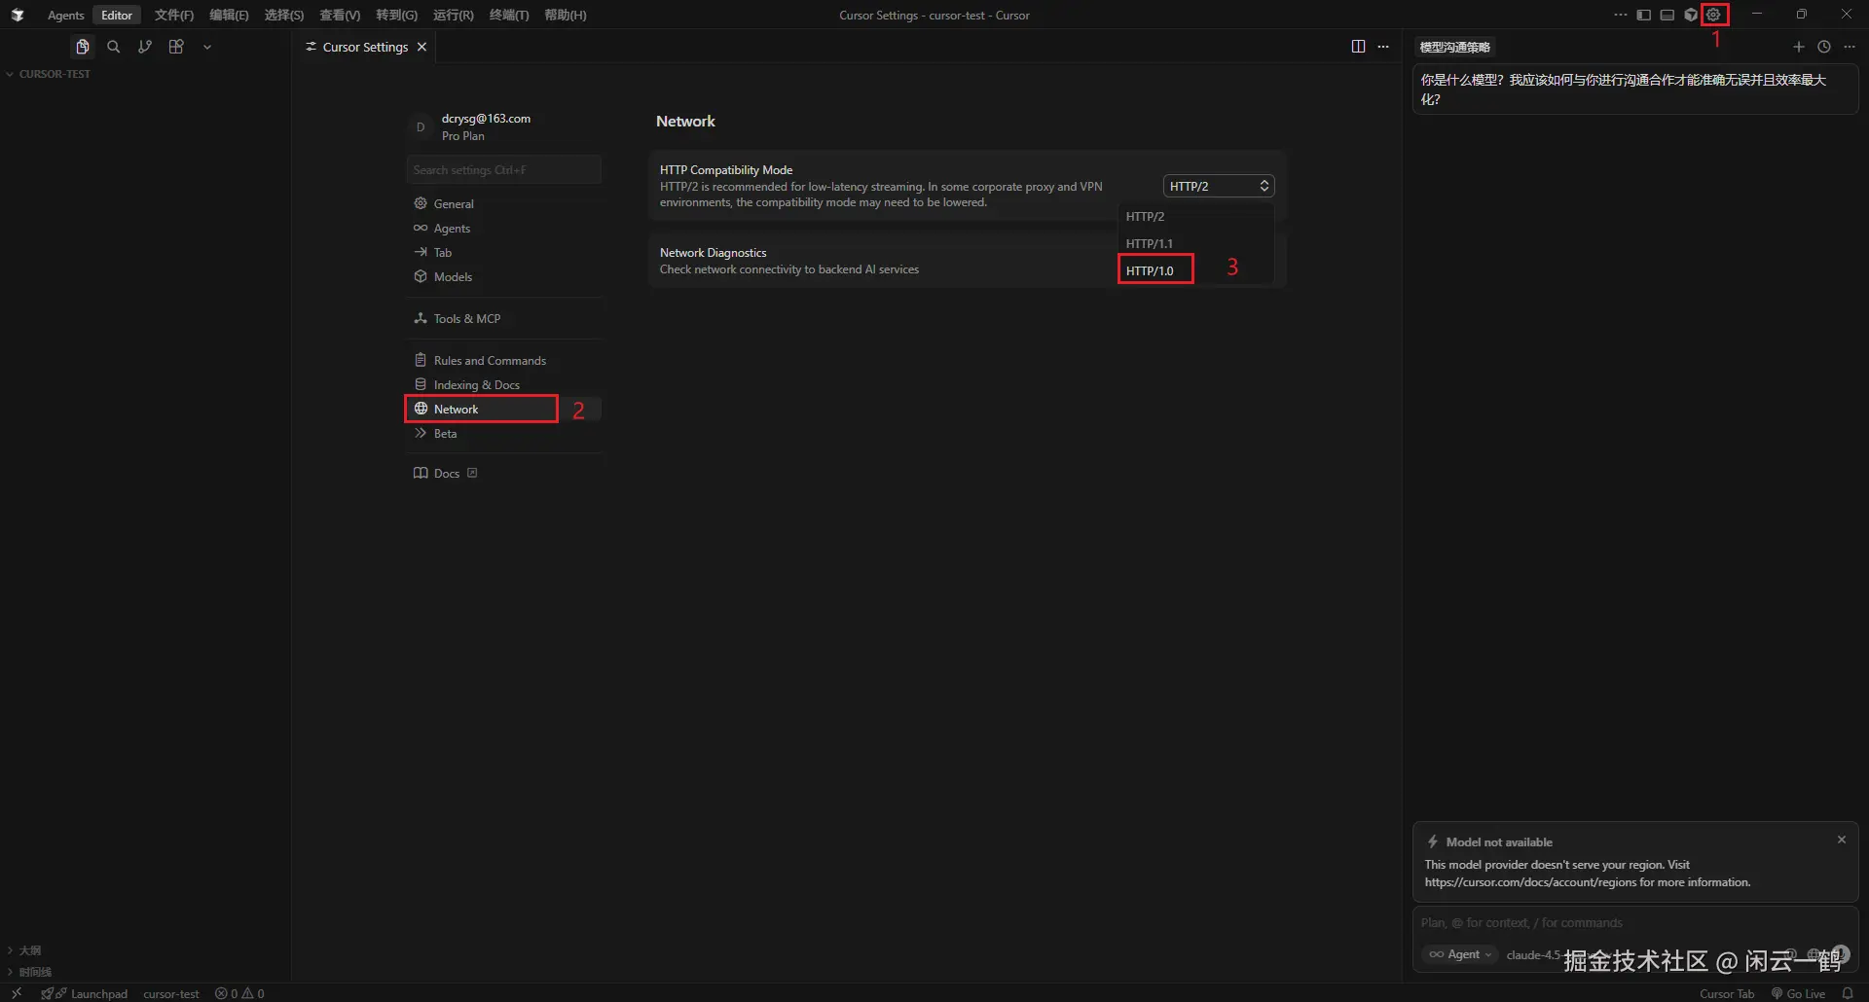
Task: Open the Network settings section
Action: 456,409
